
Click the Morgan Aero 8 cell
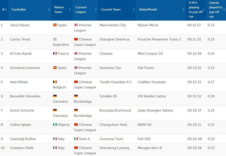(x=150, y=148)
